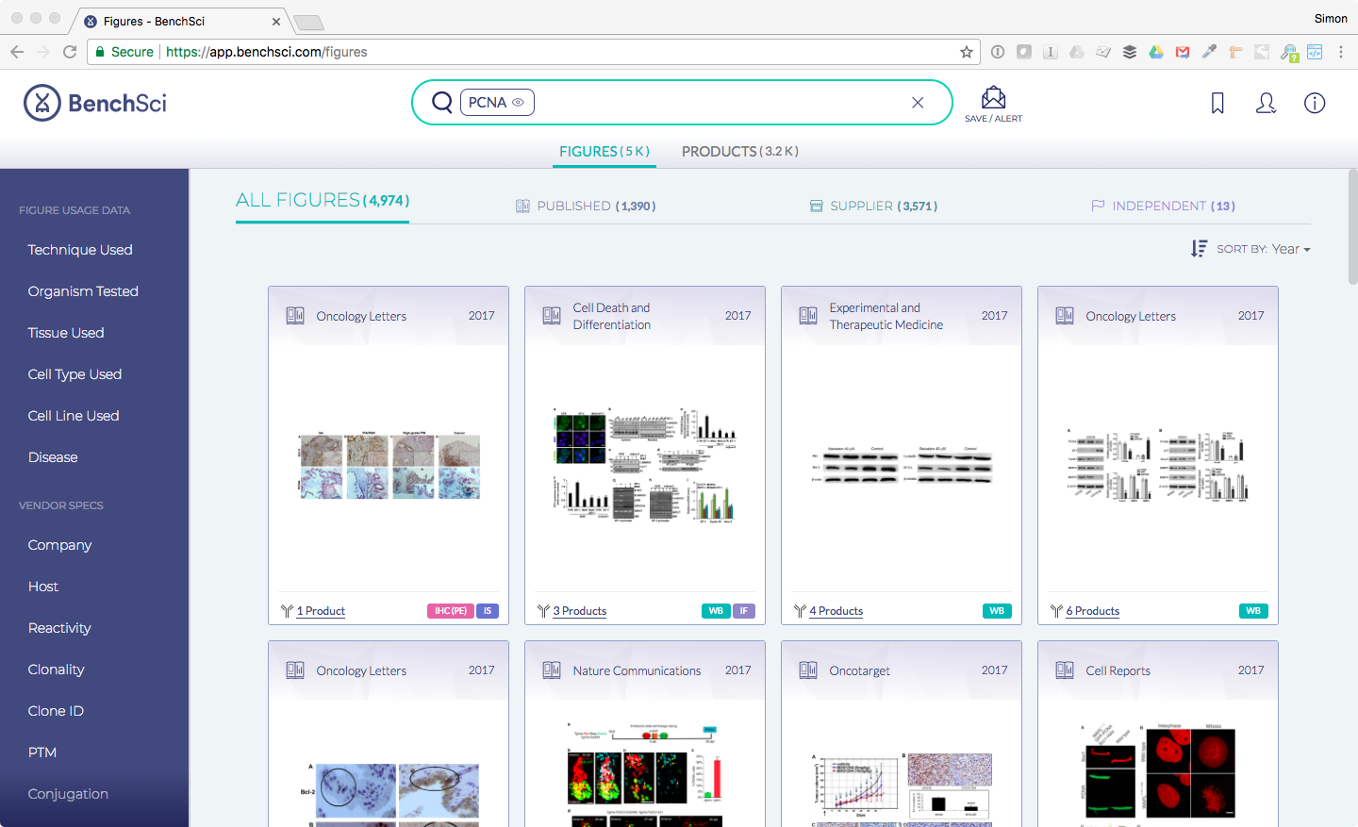The width and height of the screenshot is (1358, 827).
Task: Open Oncotarget figure thumbnail
Action: (902, 789)
